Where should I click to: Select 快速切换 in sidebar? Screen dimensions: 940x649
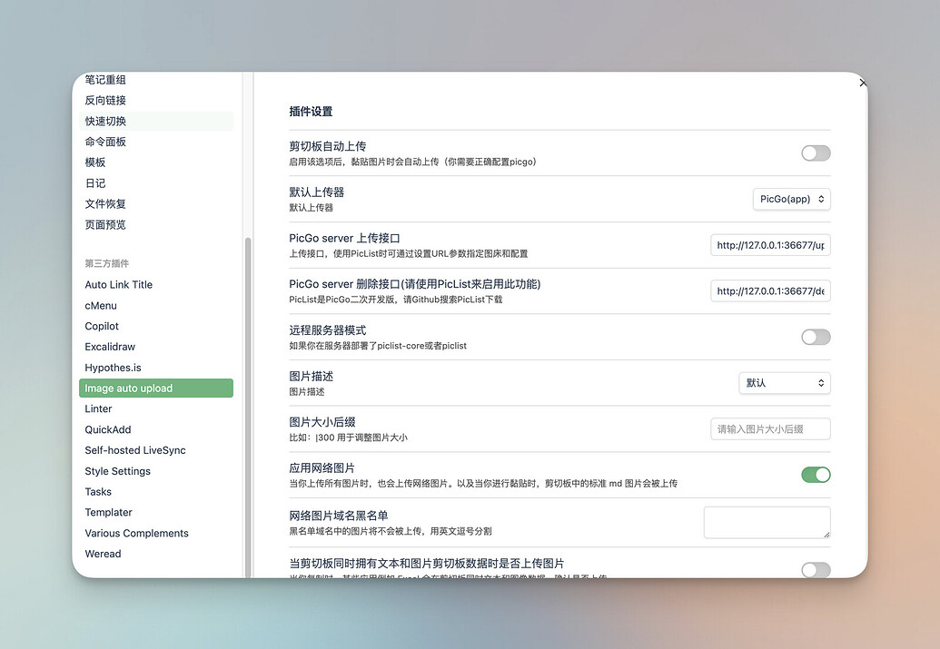tap(156, 121)
